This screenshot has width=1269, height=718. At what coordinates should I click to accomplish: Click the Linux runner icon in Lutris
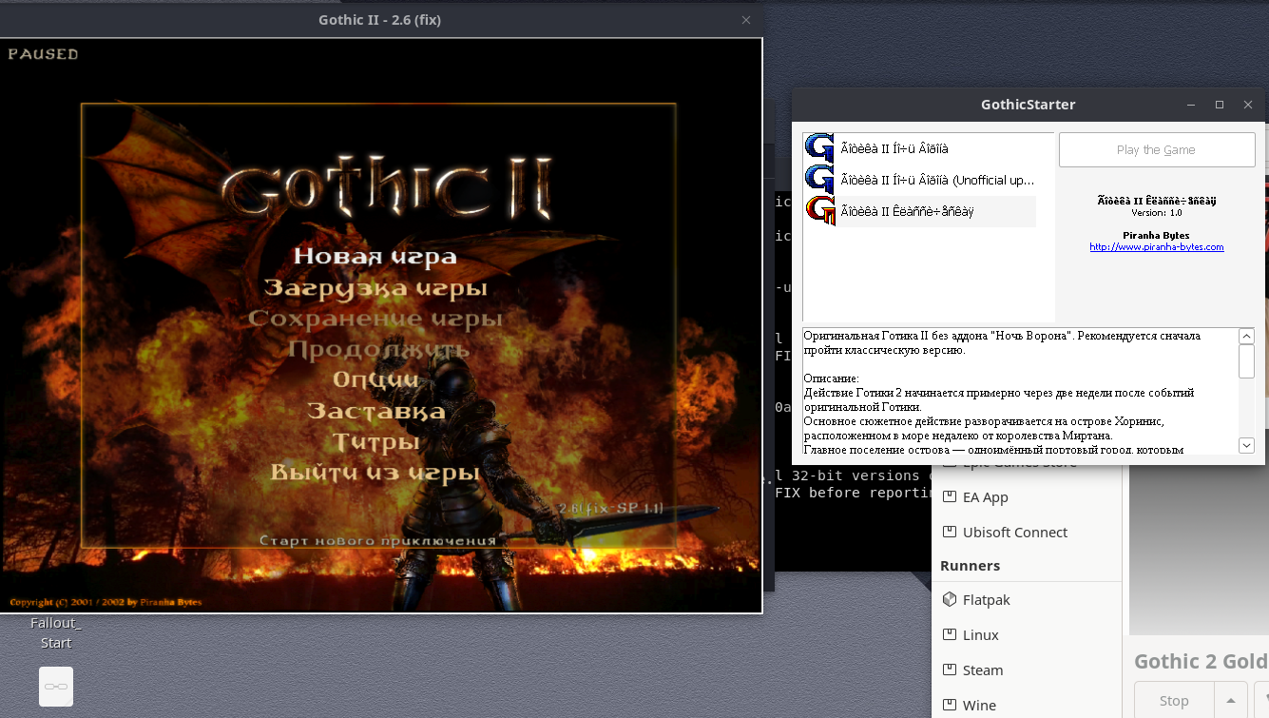point(949,634)
